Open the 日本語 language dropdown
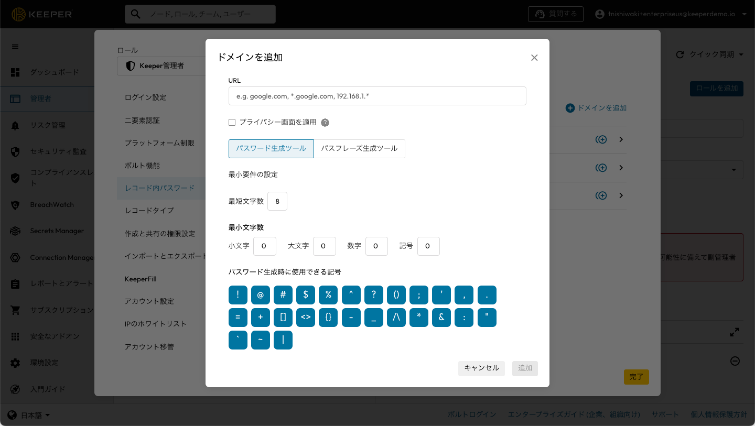Viewport: 755px width, 426px height. 29,416
